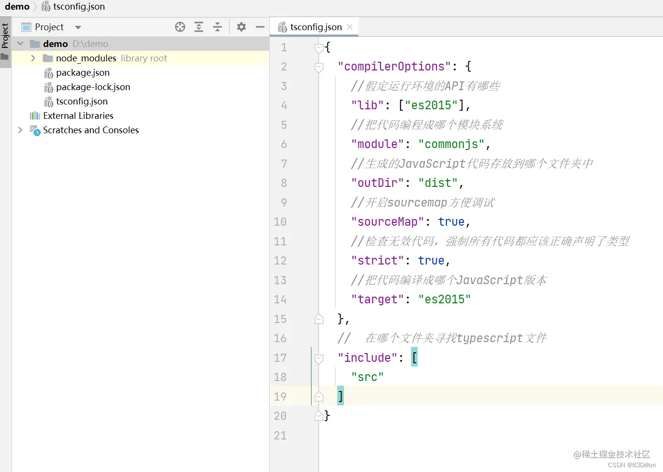This screenshot has width=663, height=472.
Task: Expand Scratches and Consoles node
Action: (x=20, y=130)
